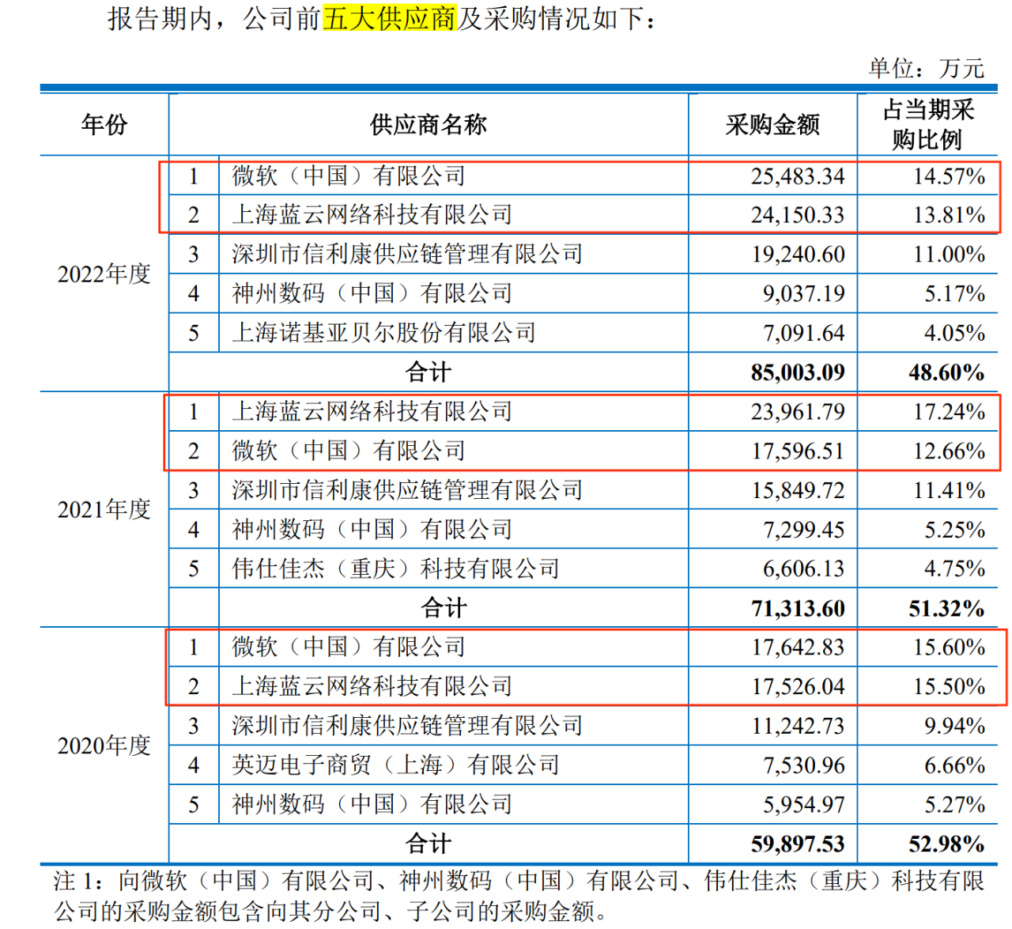Select the "采购金额" column header

pos(772,124)
